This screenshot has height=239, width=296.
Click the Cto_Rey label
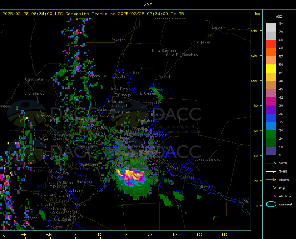62,173
